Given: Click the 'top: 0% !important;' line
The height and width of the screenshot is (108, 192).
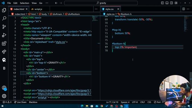Looking at the screenshot, I should click(x=126, y=47).
